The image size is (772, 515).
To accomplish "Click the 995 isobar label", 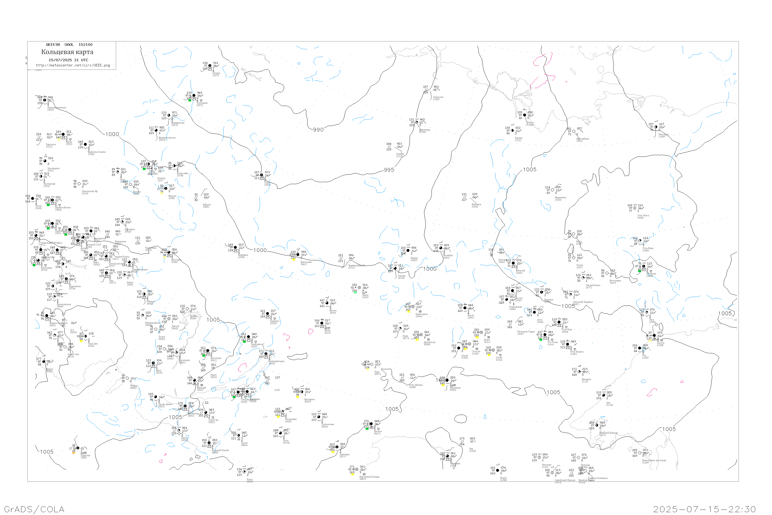I will click(389, 170).
